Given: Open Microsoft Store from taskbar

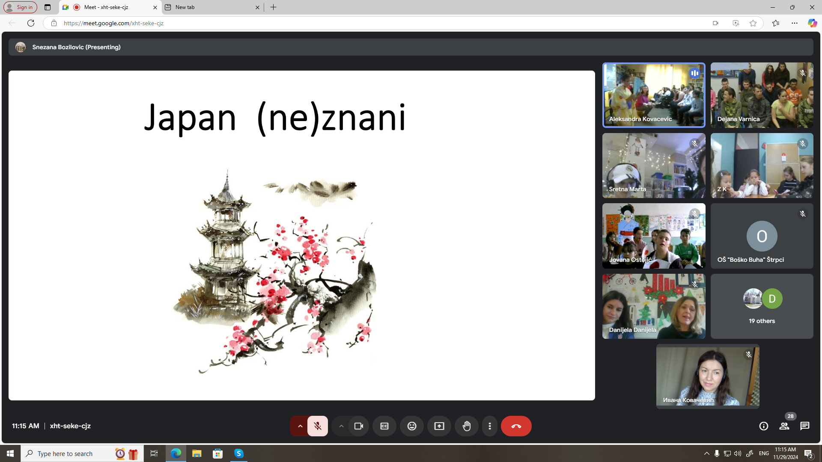Looking at the screenshot, I should coord(218,453).
